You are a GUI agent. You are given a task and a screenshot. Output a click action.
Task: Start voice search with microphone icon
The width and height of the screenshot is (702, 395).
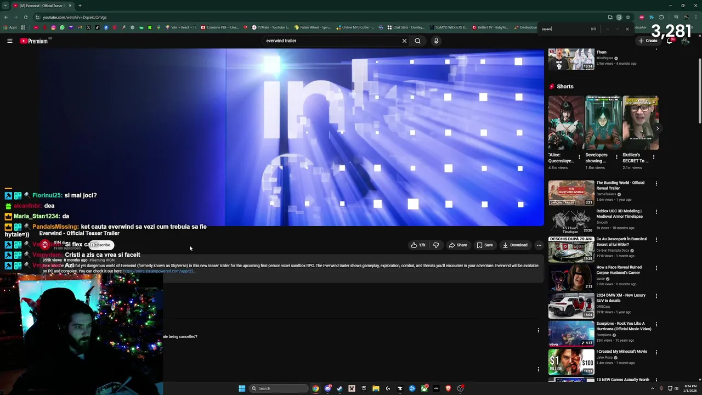coord(436,41)
